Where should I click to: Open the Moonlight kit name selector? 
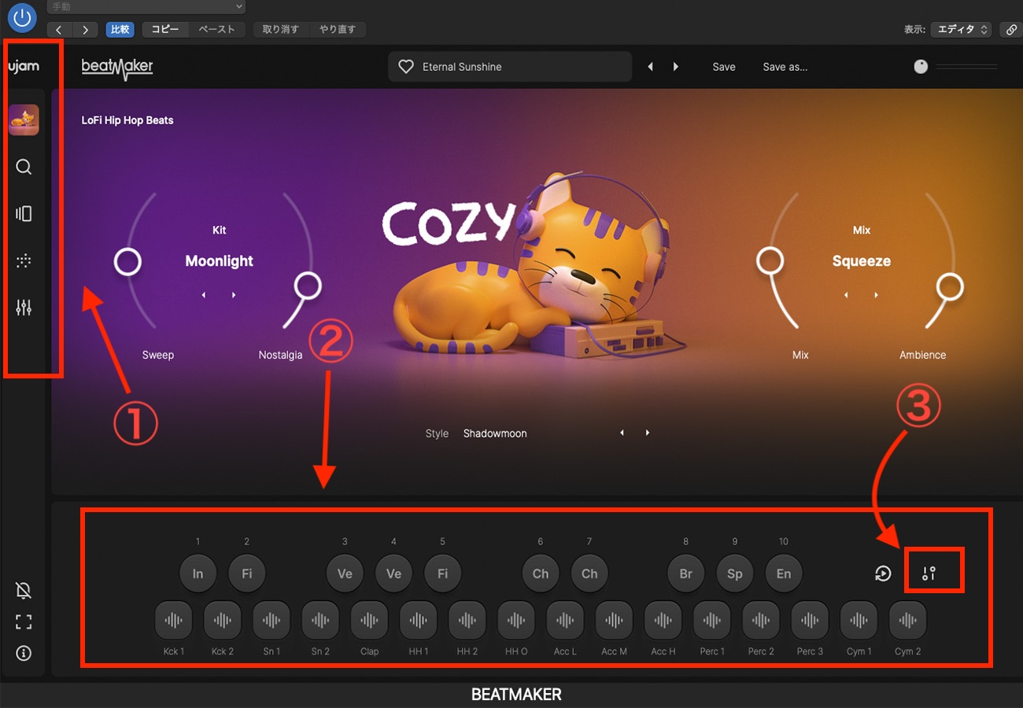220,261
